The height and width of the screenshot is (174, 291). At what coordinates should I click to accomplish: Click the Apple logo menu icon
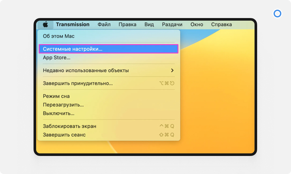click(45, 24)
